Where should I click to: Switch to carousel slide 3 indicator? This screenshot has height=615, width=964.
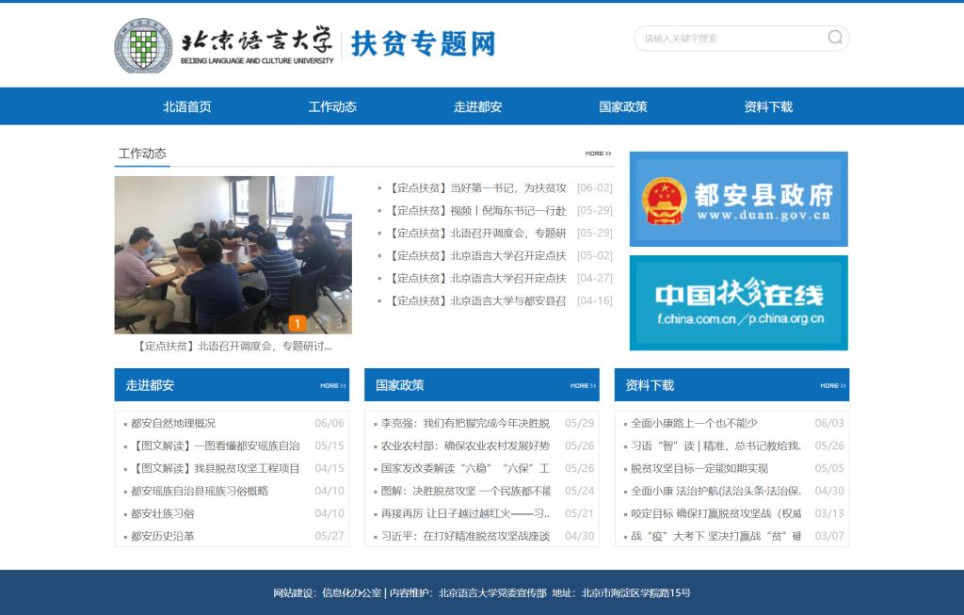pos(339,324)
